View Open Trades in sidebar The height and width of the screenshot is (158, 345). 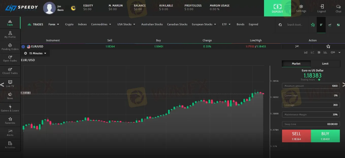click(x=10, y=59)
